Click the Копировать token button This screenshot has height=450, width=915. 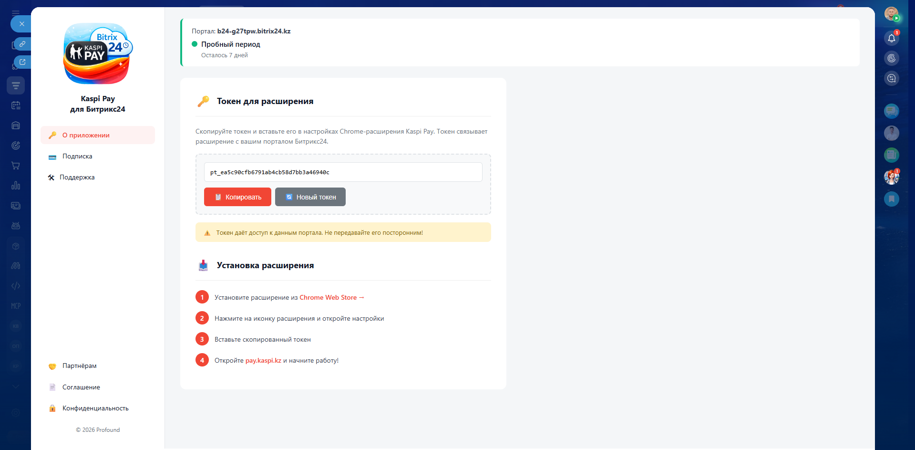[x=237, y=197]
